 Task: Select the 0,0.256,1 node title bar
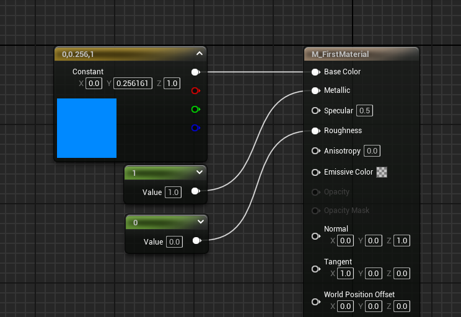coord(131,54)
